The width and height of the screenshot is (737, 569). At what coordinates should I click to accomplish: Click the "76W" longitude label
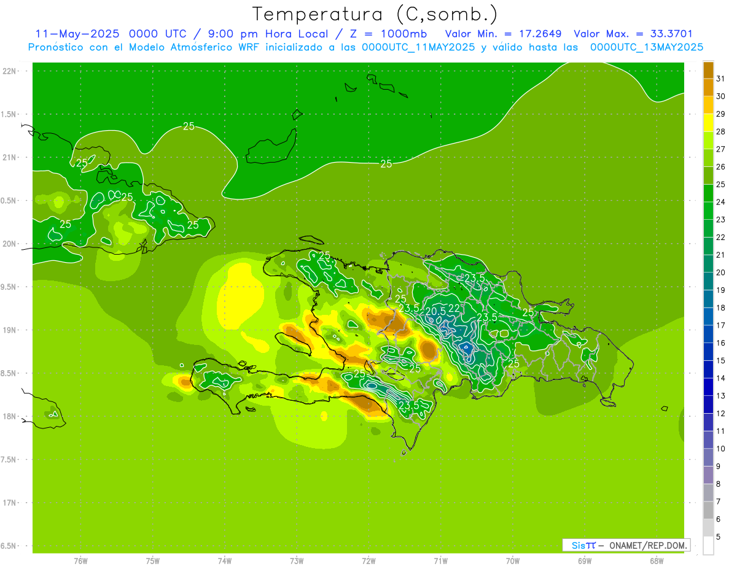tap(80, 561)
